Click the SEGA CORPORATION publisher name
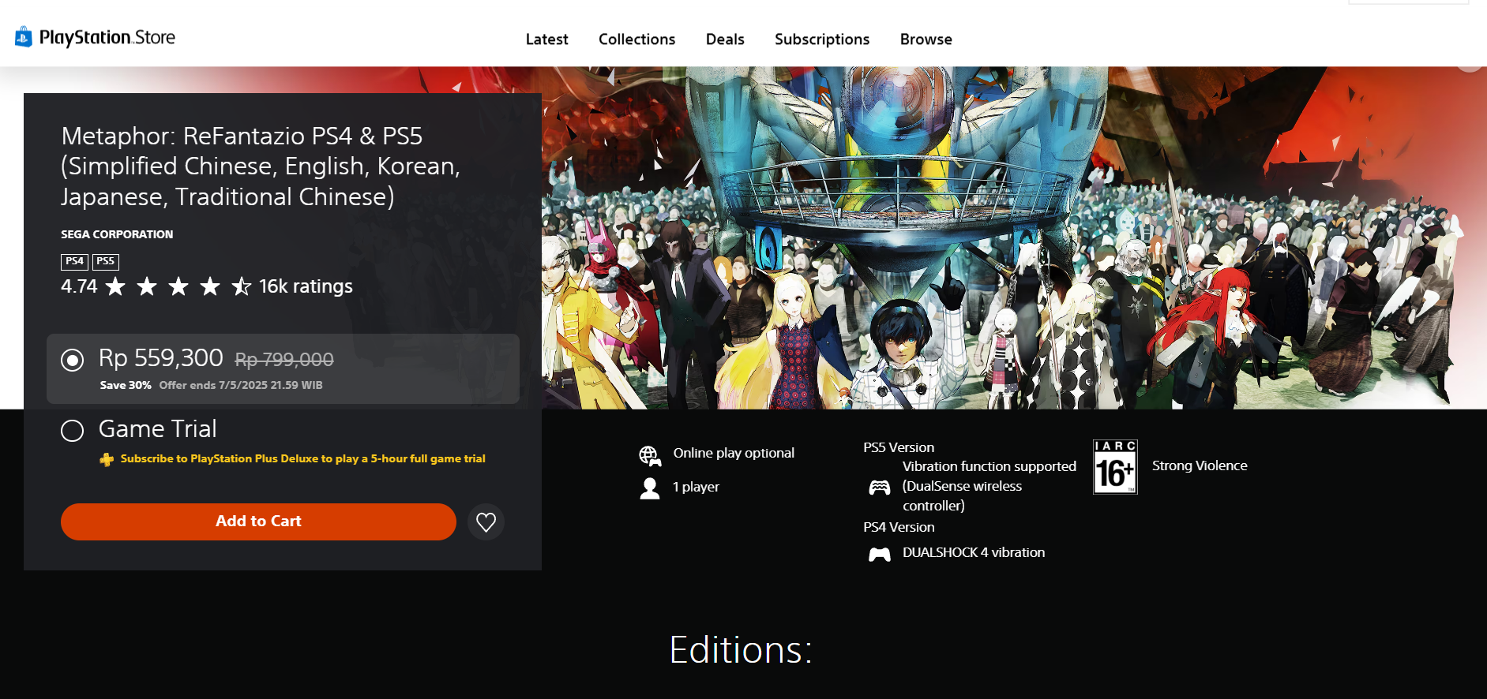This screenshot has width=1487, height=699. click(x=117, y=234)
